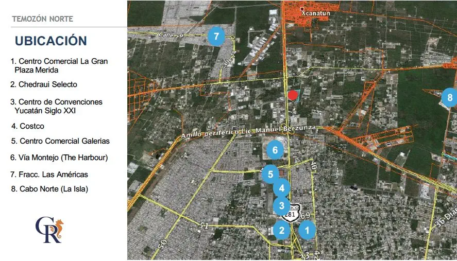Click map marker number 4
Image resolution: width=457 pixels, height=261 pixels.
[281, 188]
